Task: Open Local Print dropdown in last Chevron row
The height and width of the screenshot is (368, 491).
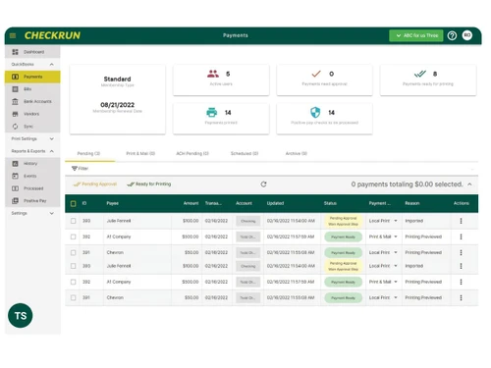Action: (383, 297)
